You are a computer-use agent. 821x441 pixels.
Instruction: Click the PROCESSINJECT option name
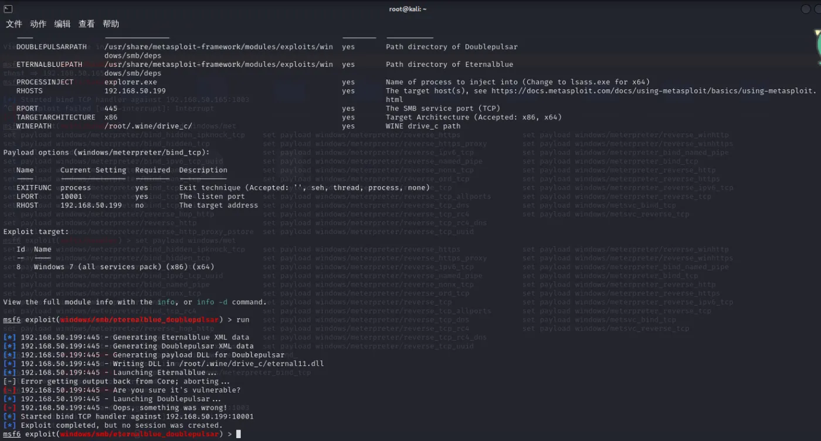[x=45, y=82]
